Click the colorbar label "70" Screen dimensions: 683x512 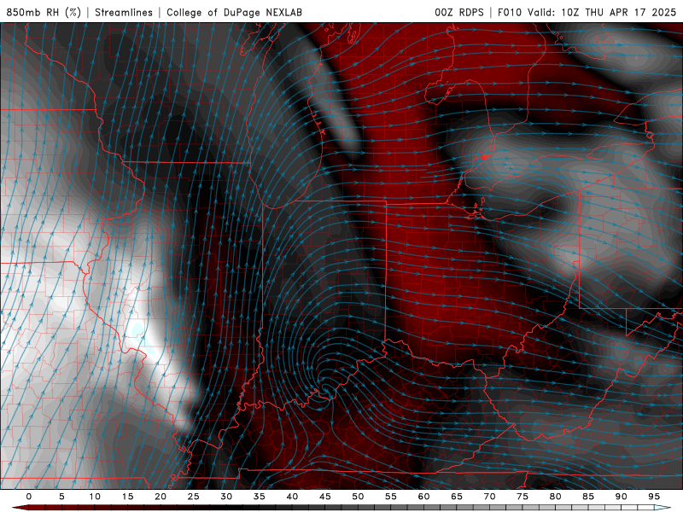(x=489, y=497)
